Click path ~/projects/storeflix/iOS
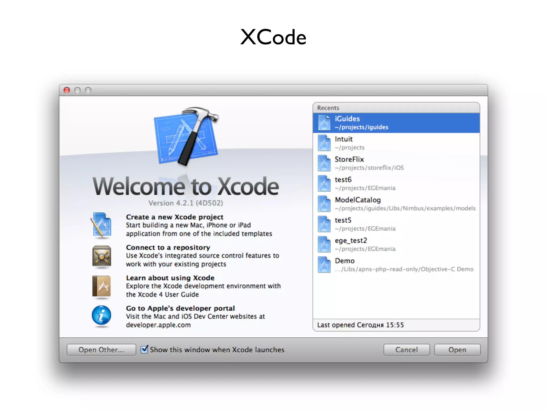The height and width of the screenshot is (410, 547). pyautogui.click(x=369, y=168)
